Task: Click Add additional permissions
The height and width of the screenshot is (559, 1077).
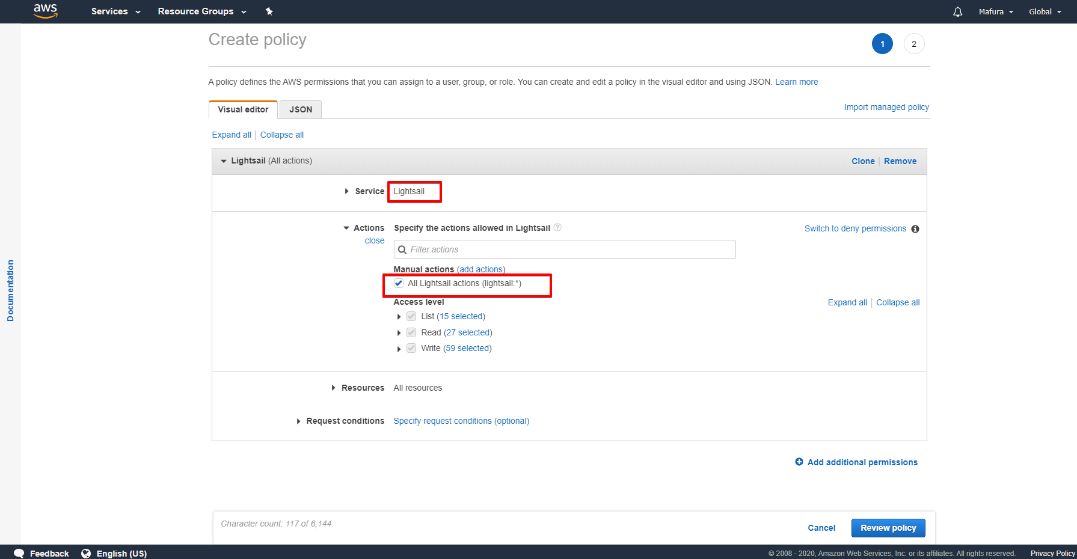Action: 862,462
